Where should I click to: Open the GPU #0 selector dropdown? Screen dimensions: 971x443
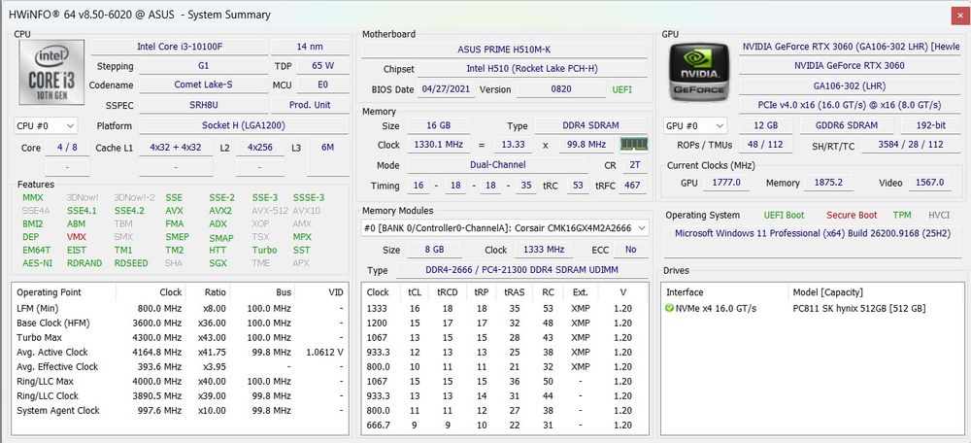tap(695, 125)
